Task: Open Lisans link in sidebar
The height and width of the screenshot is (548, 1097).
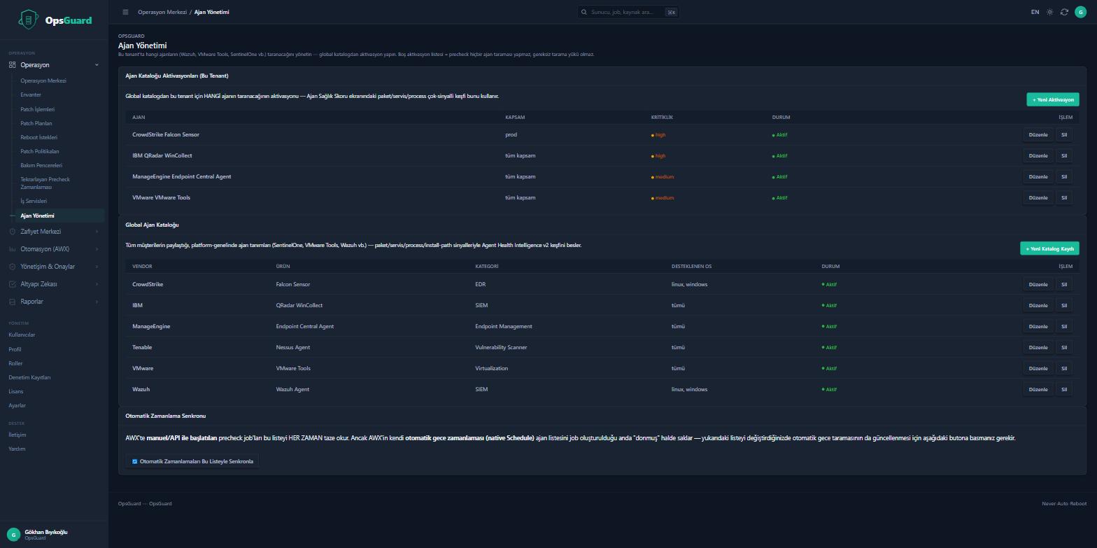Action: (x=15, y=391)
